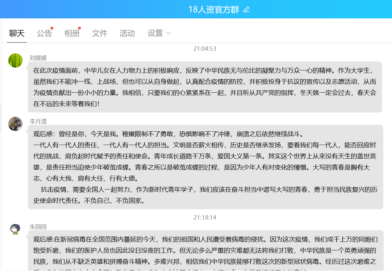Click the sender name 刘媛媛

(x=38, y=58)
